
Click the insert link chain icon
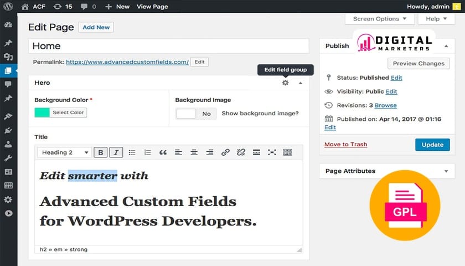point(225,152)
